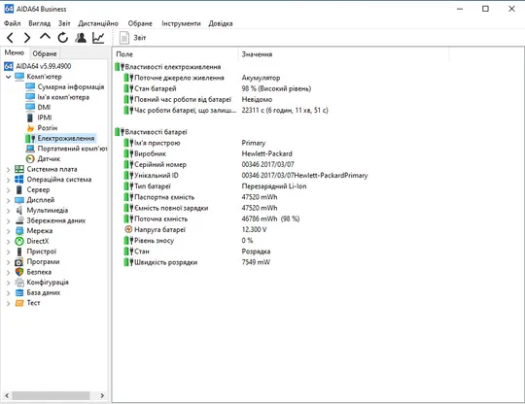The image size is (525, 404).
Task: Click the Комп'ютер monitor icon
Action: 19,77
